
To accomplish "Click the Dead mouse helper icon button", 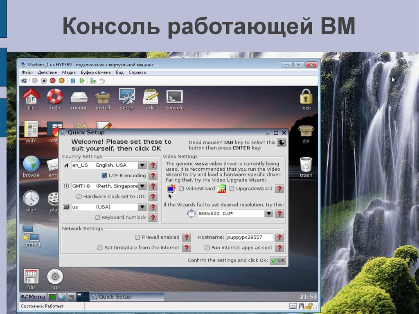I will pos(282,142).
